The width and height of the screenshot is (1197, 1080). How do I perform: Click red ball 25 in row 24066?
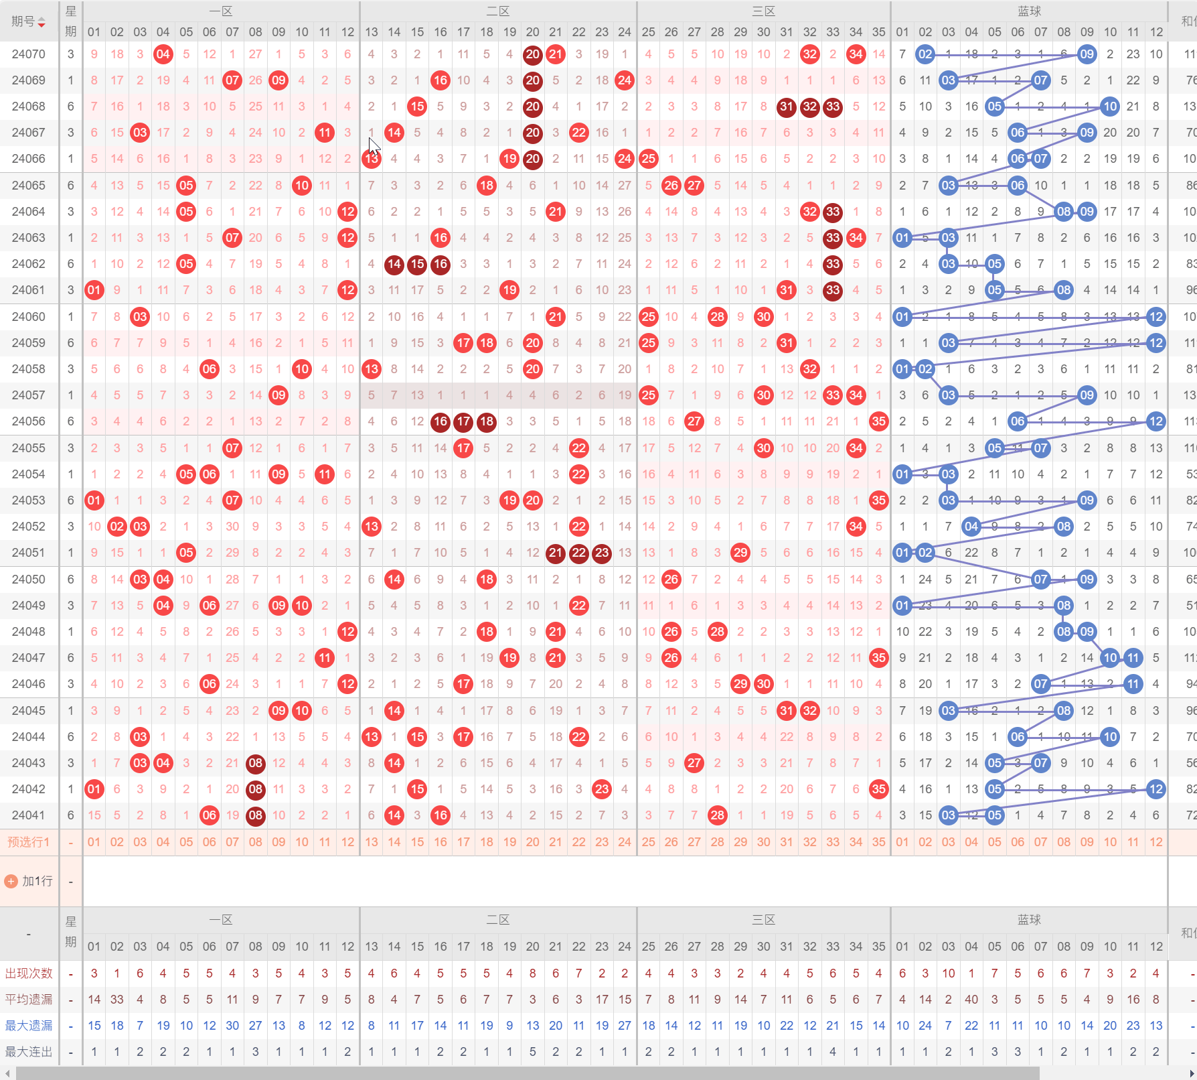coord(648,159)
